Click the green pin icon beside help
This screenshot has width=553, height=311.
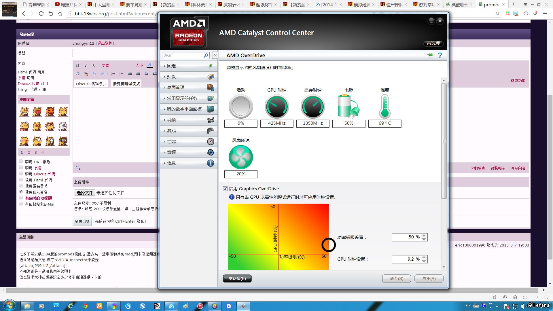pos(430,55)
